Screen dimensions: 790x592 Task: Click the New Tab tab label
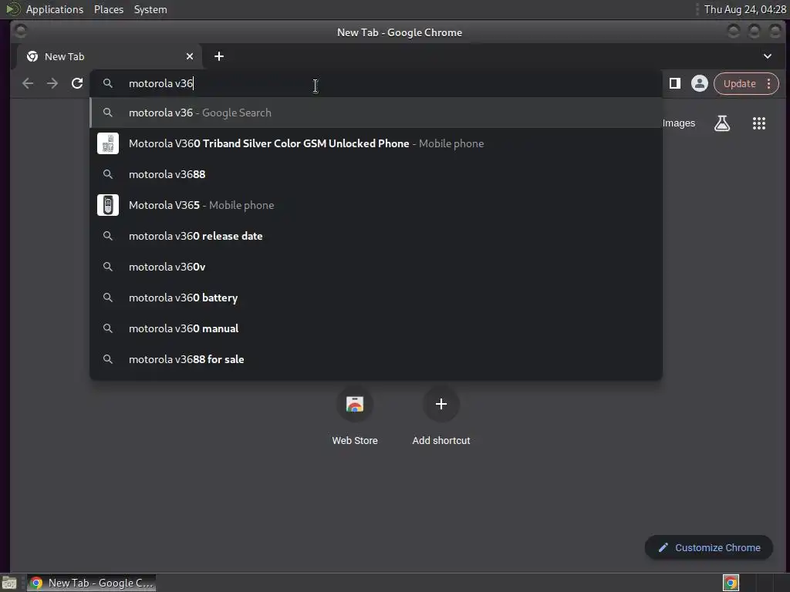[x=65, y=56]
